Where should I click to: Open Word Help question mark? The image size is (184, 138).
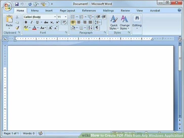pyautogui.click(x=179, y=10)
